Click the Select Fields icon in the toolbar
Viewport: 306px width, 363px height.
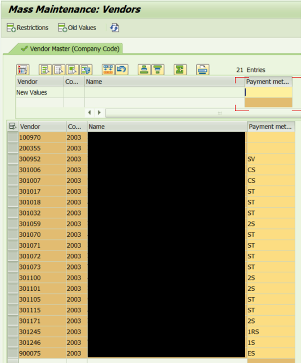23,70
